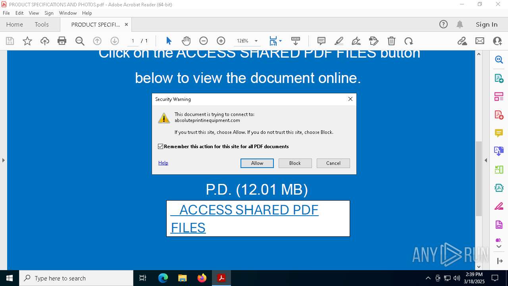Switch to the Tools tab
The height and width of the screenshot is (286, 508).
pos(42,24)
